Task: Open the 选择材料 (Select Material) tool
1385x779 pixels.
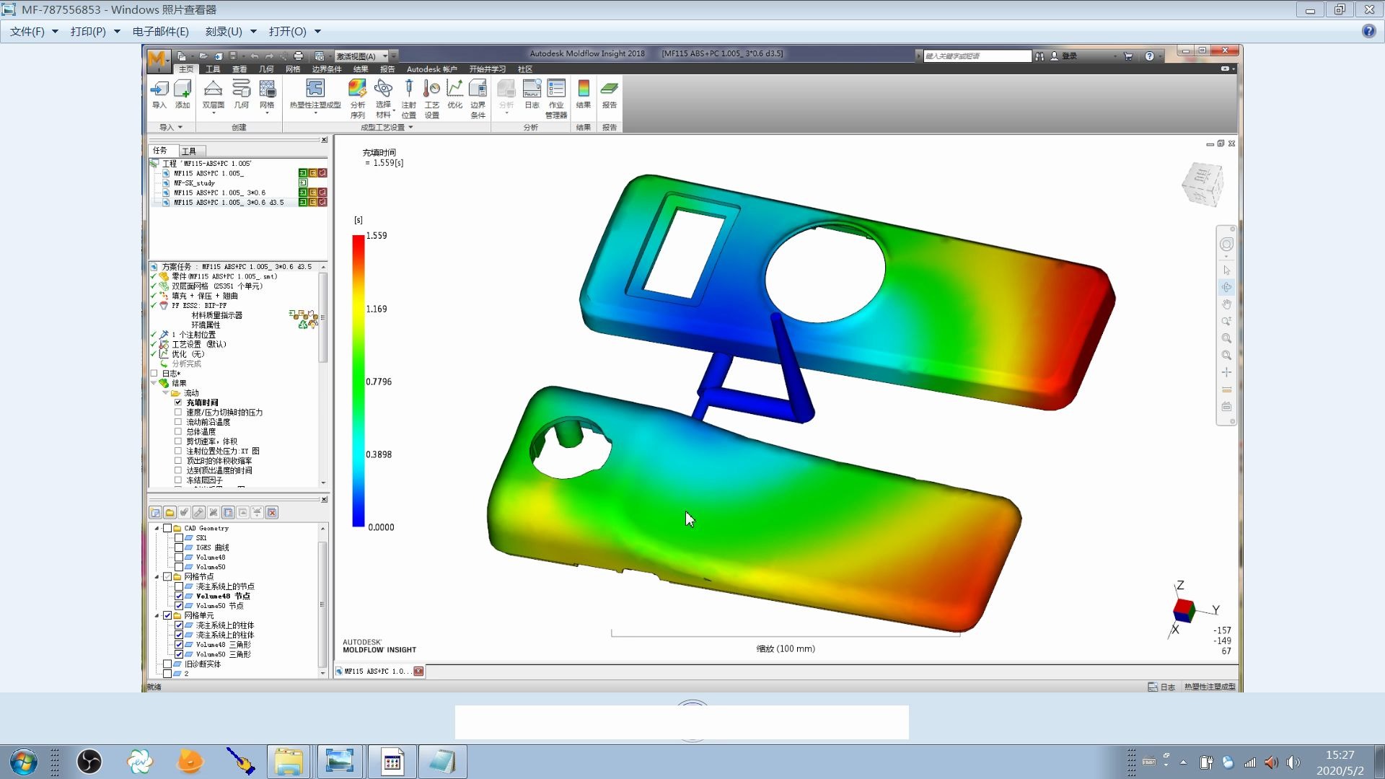Action: pyautogui.click(x=383, y=97)
